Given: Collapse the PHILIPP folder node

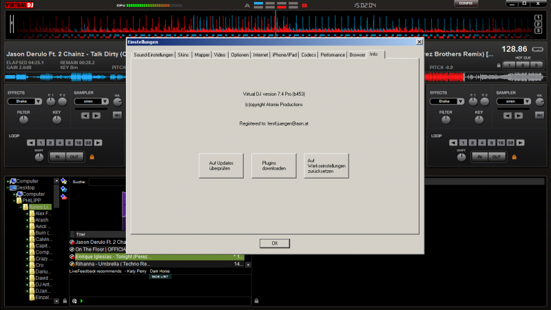Looking at the screenshot, I should coord(14,200).
